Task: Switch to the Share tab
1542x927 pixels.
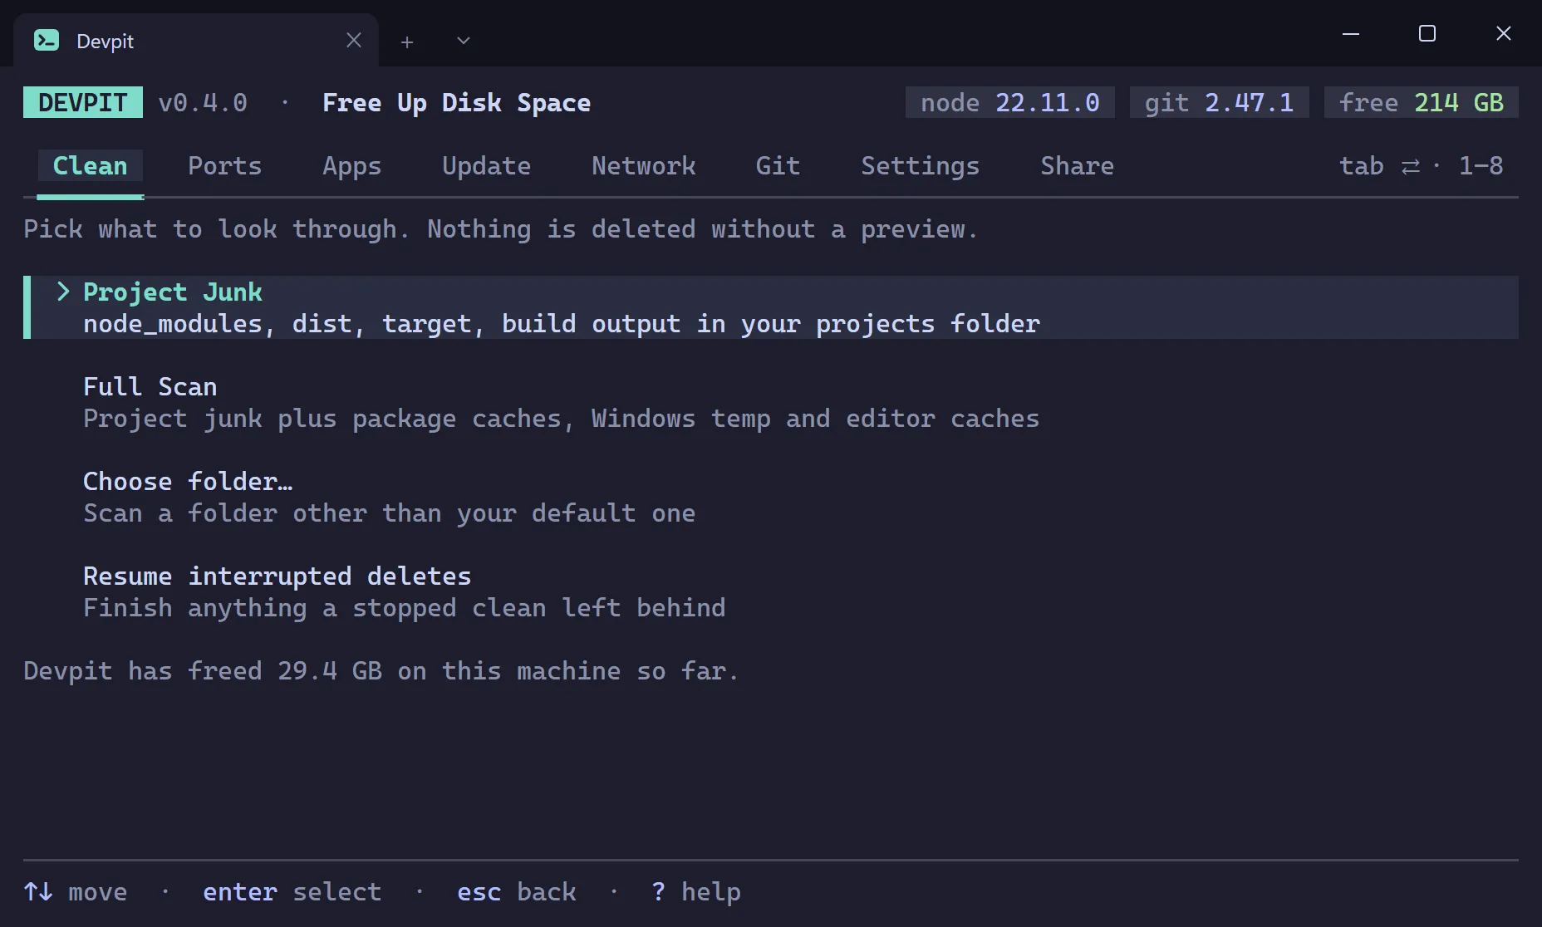Action: tap(1078, 165)
